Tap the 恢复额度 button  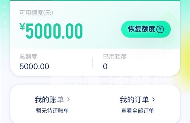tap(146, 29)
